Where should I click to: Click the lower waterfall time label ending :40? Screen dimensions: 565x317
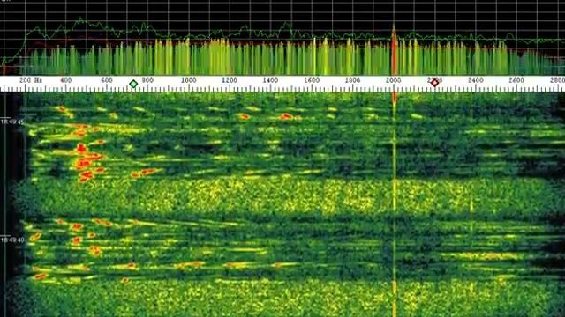pyautogui.click(x=11, y=240)
